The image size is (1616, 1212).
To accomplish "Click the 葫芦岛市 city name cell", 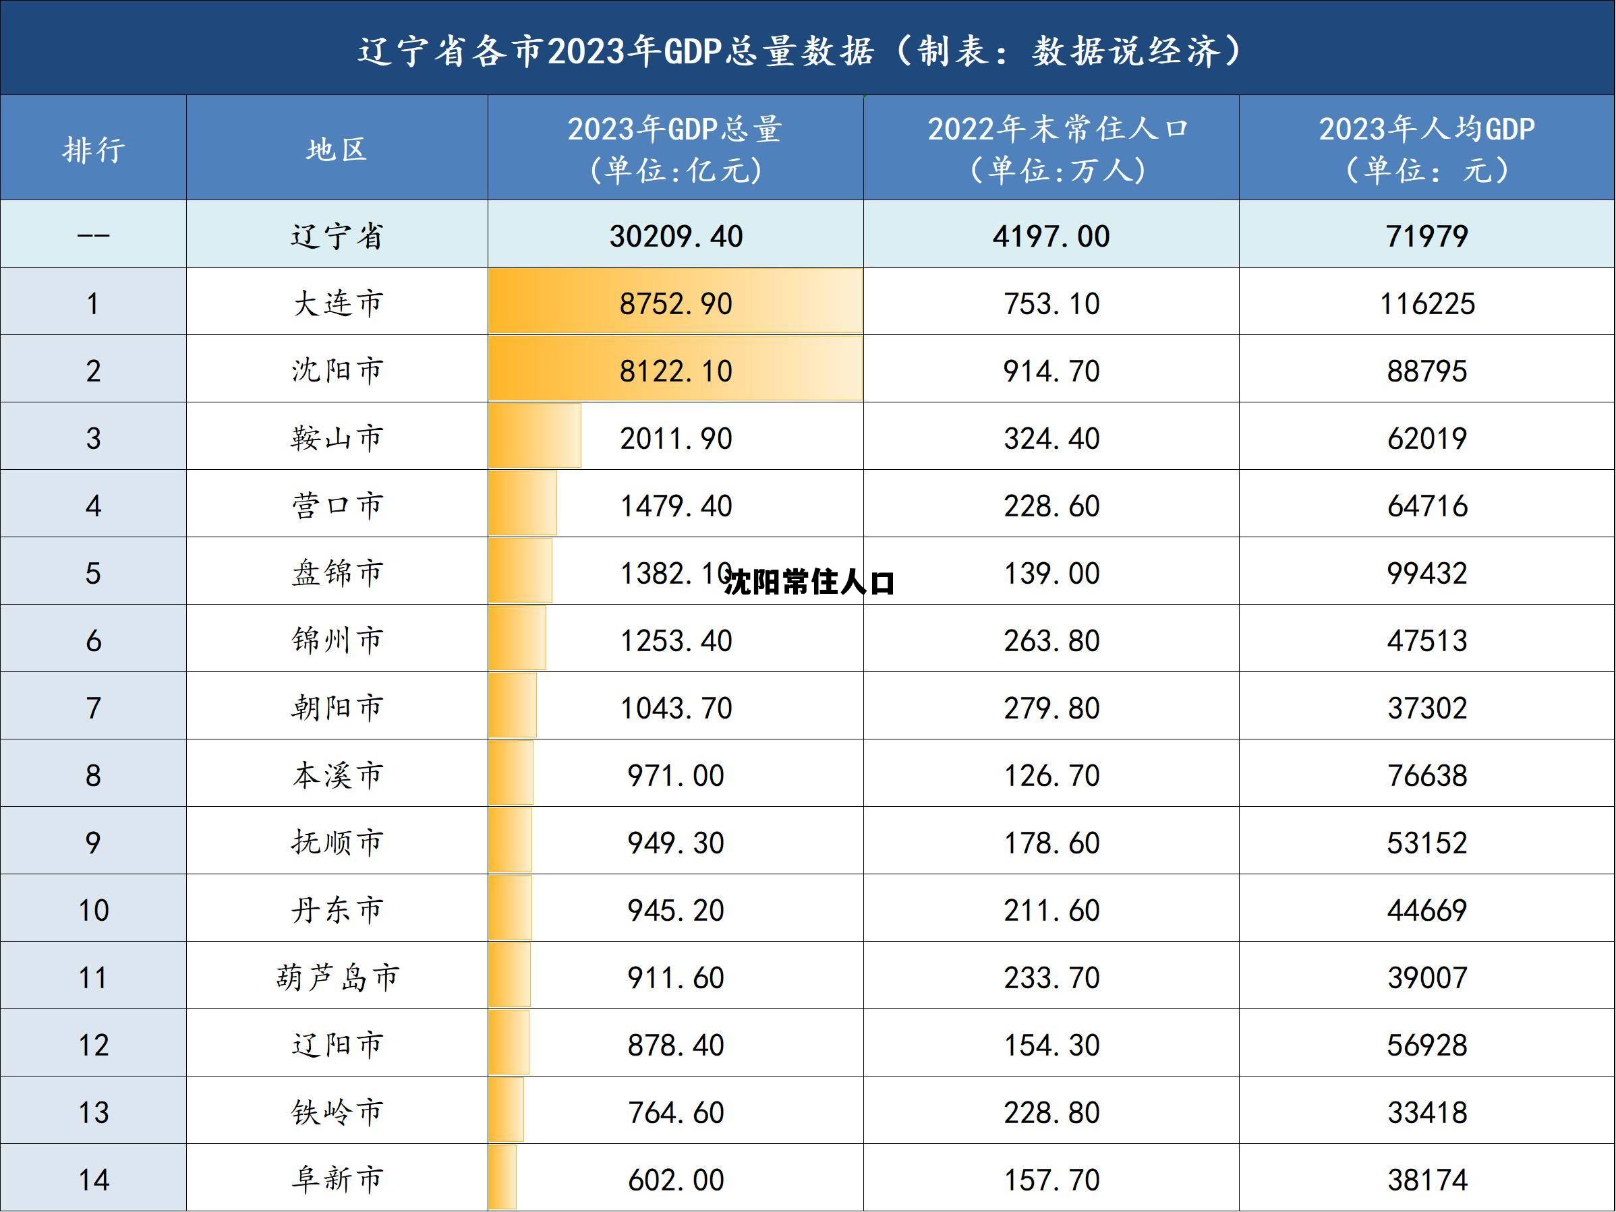I will (336, 978).
